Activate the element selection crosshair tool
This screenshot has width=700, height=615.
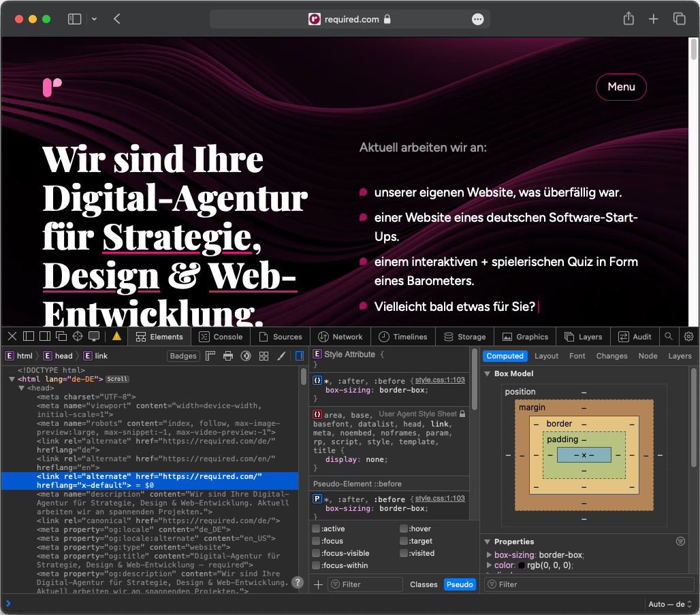coord(77,336)
